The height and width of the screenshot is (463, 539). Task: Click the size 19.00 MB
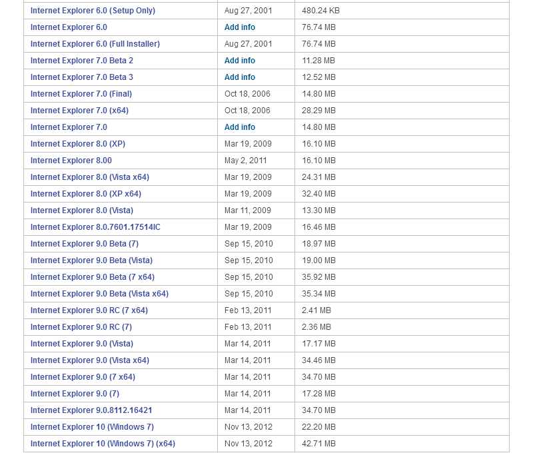click(x=318, y=260)
